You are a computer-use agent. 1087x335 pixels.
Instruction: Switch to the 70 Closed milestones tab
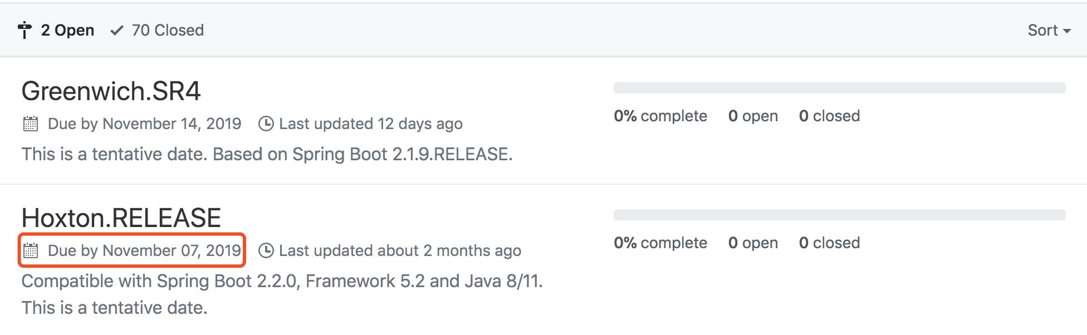click(167, 30)
